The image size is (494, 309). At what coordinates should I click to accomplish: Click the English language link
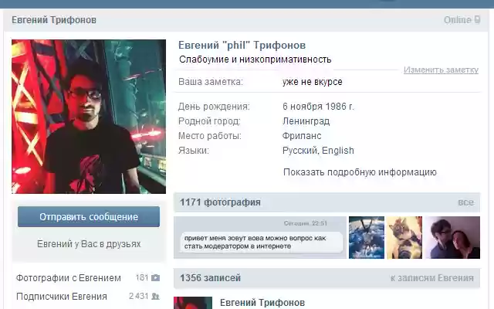(338, 151)
